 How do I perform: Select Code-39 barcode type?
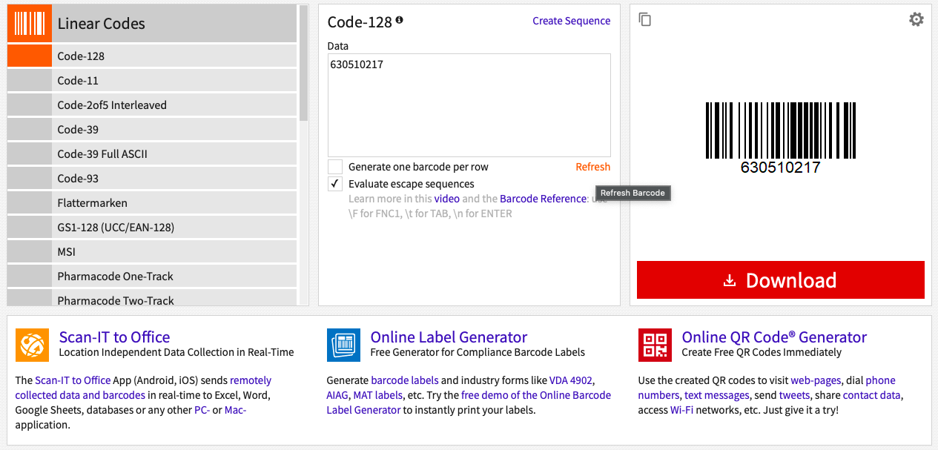(152, 130)
